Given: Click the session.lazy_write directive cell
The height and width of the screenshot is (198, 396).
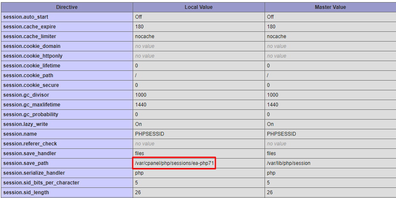Looking at the screenshot, I should pos(67,124).
